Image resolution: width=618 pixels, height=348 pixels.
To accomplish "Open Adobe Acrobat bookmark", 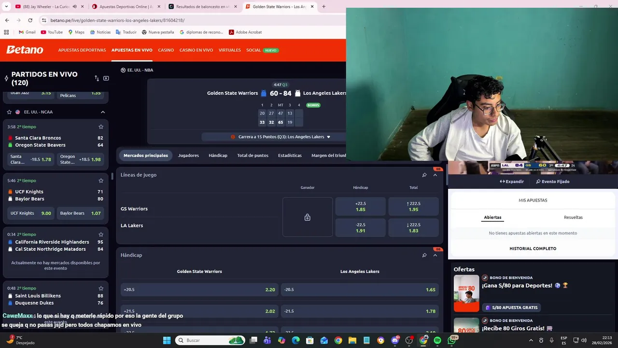I will click(245, 32).
